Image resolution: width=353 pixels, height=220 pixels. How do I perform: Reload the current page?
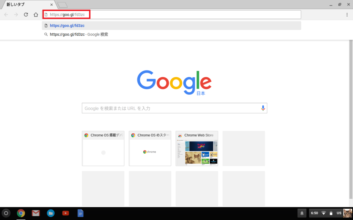pyautogui.click(x=26, y=14)
